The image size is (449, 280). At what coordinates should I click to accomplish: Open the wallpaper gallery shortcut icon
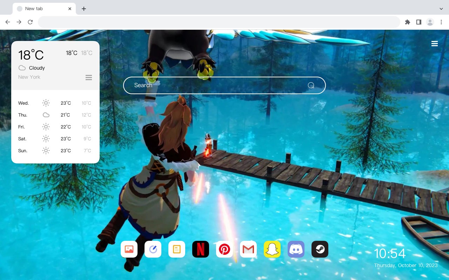pos(129,249)
